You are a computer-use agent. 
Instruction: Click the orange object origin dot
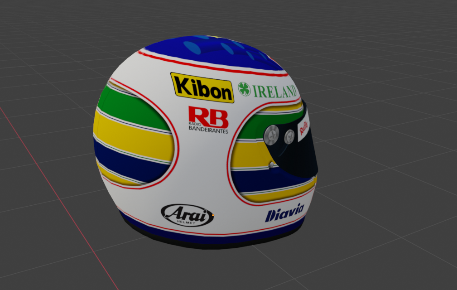213,215
